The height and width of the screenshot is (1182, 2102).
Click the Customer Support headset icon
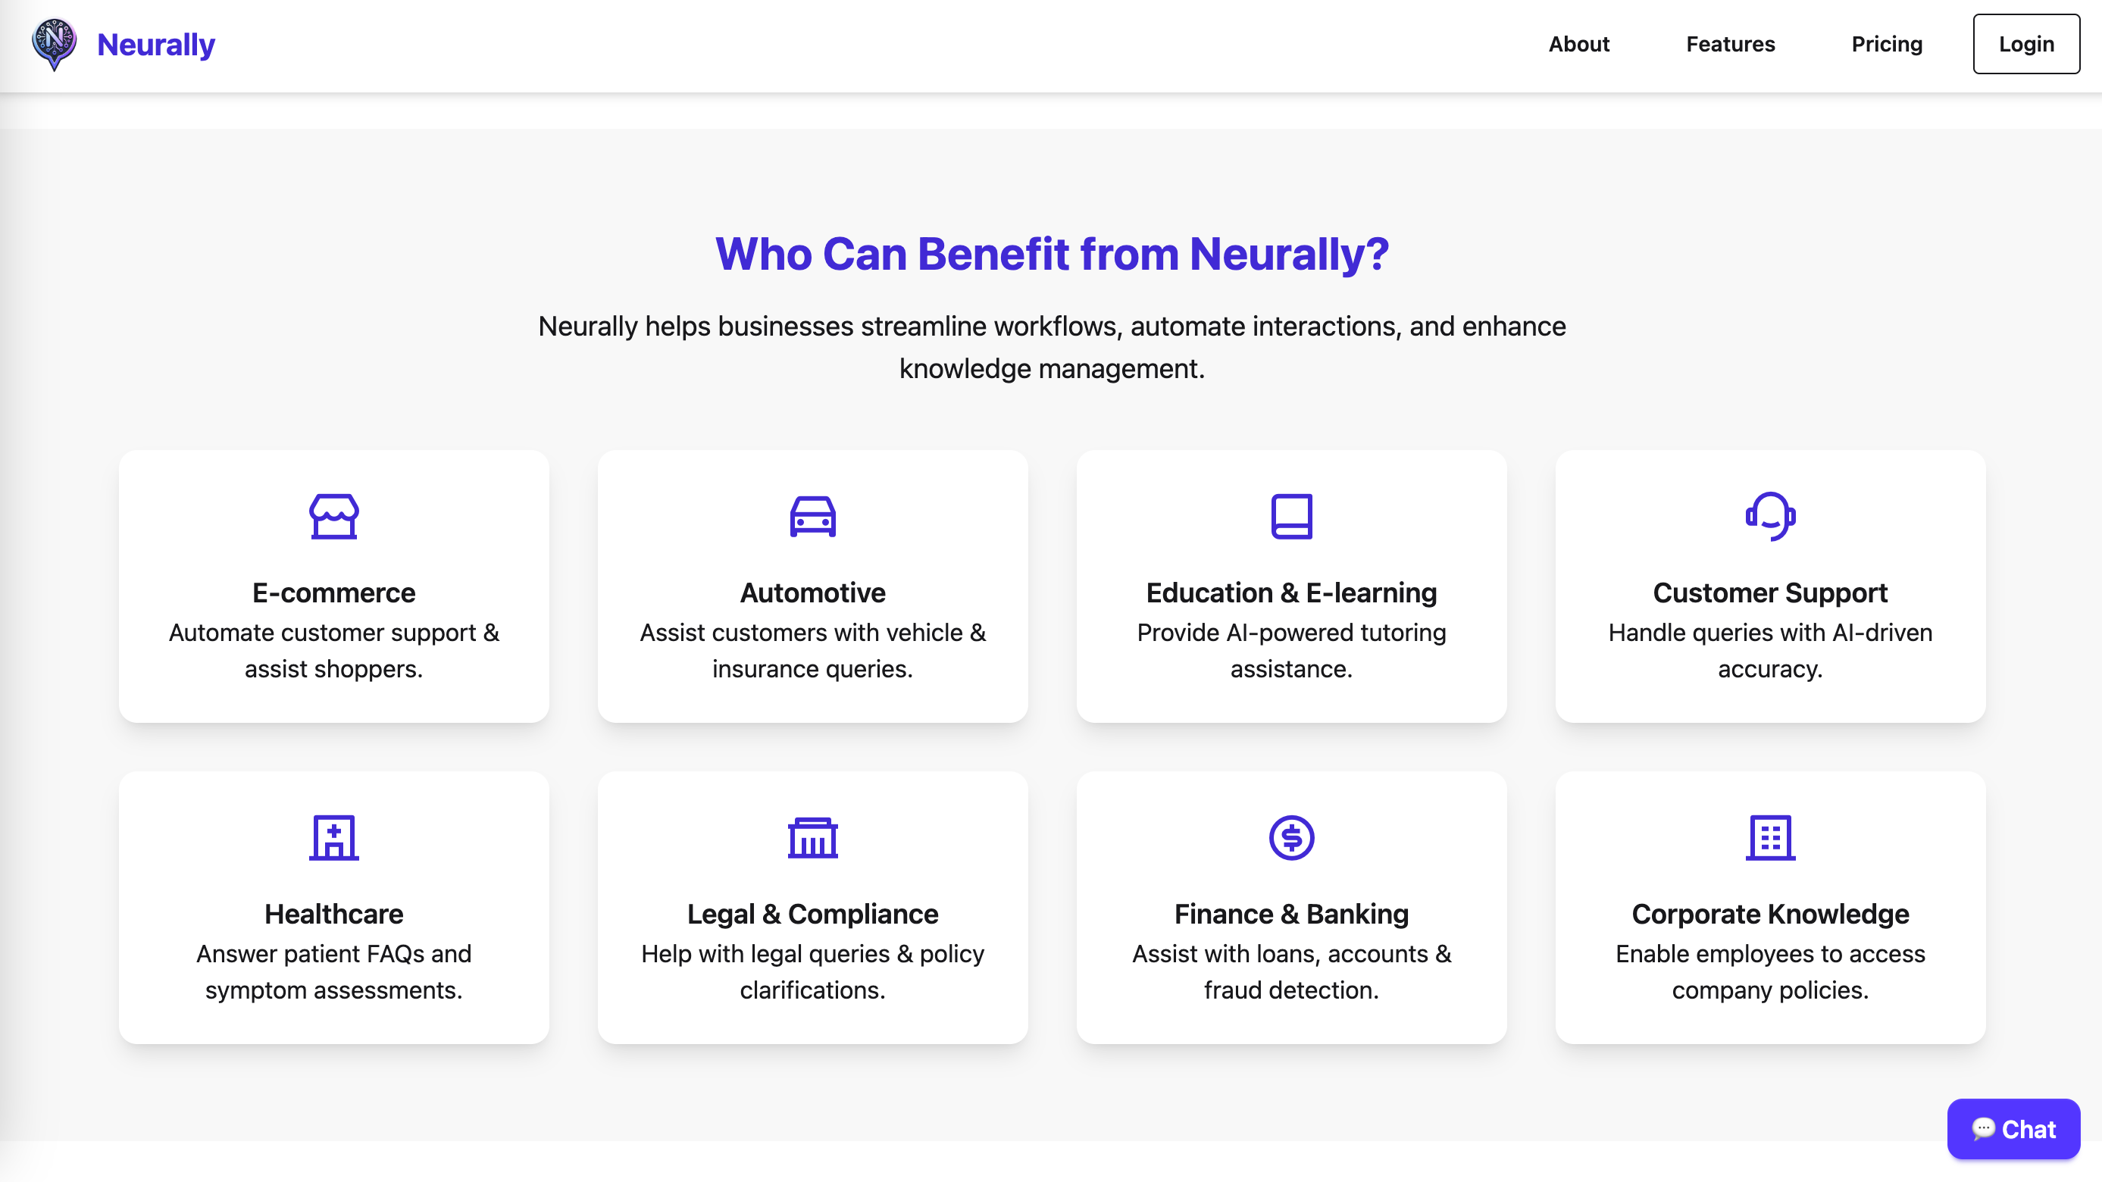pyautogui.click(x=1770, y=516)
